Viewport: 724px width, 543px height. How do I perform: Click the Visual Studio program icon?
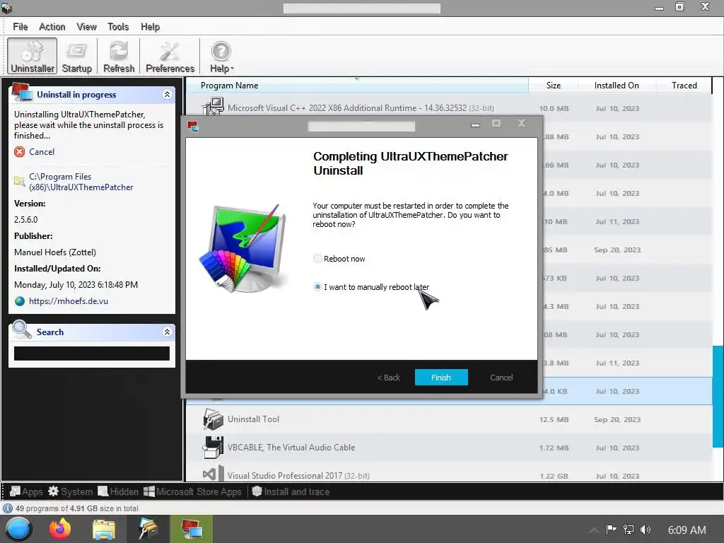coord(213,474)
